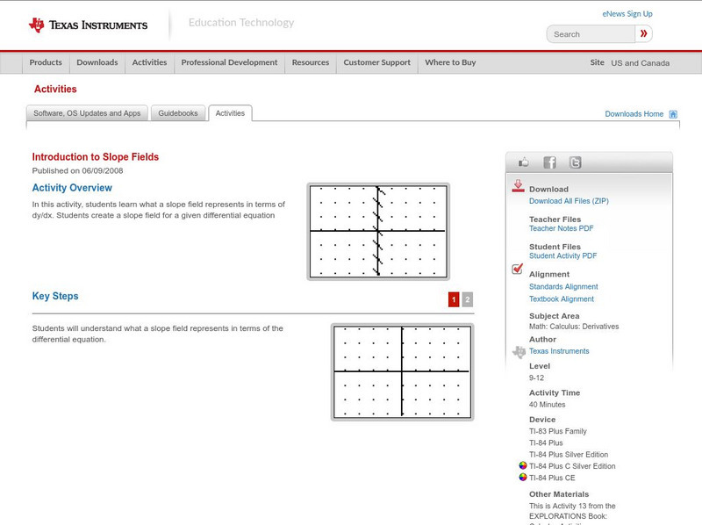
Task: Share on Facebook icon
Action: (x=549, y=162)
